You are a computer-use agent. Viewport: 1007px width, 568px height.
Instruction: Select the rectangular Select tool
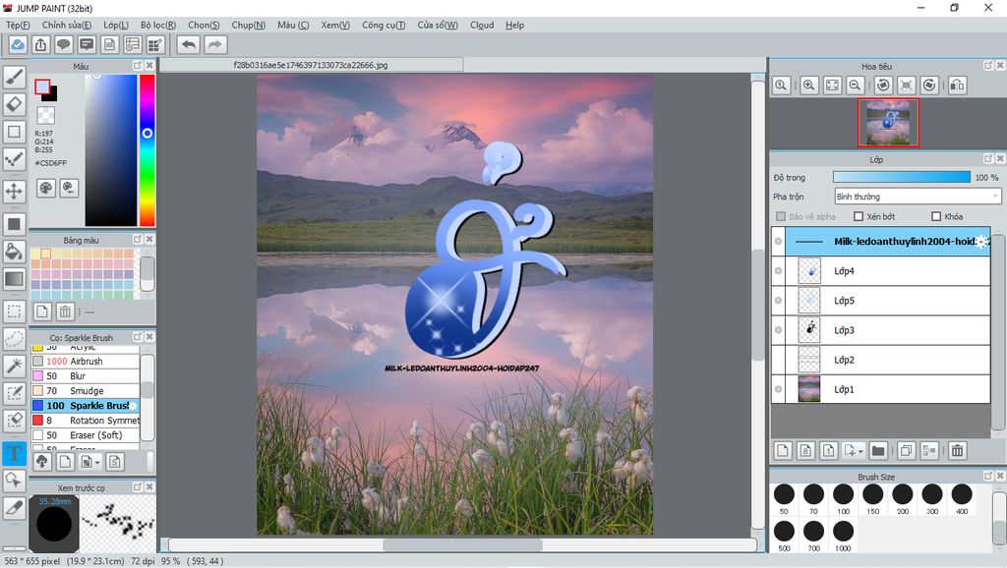pos(14,312)
